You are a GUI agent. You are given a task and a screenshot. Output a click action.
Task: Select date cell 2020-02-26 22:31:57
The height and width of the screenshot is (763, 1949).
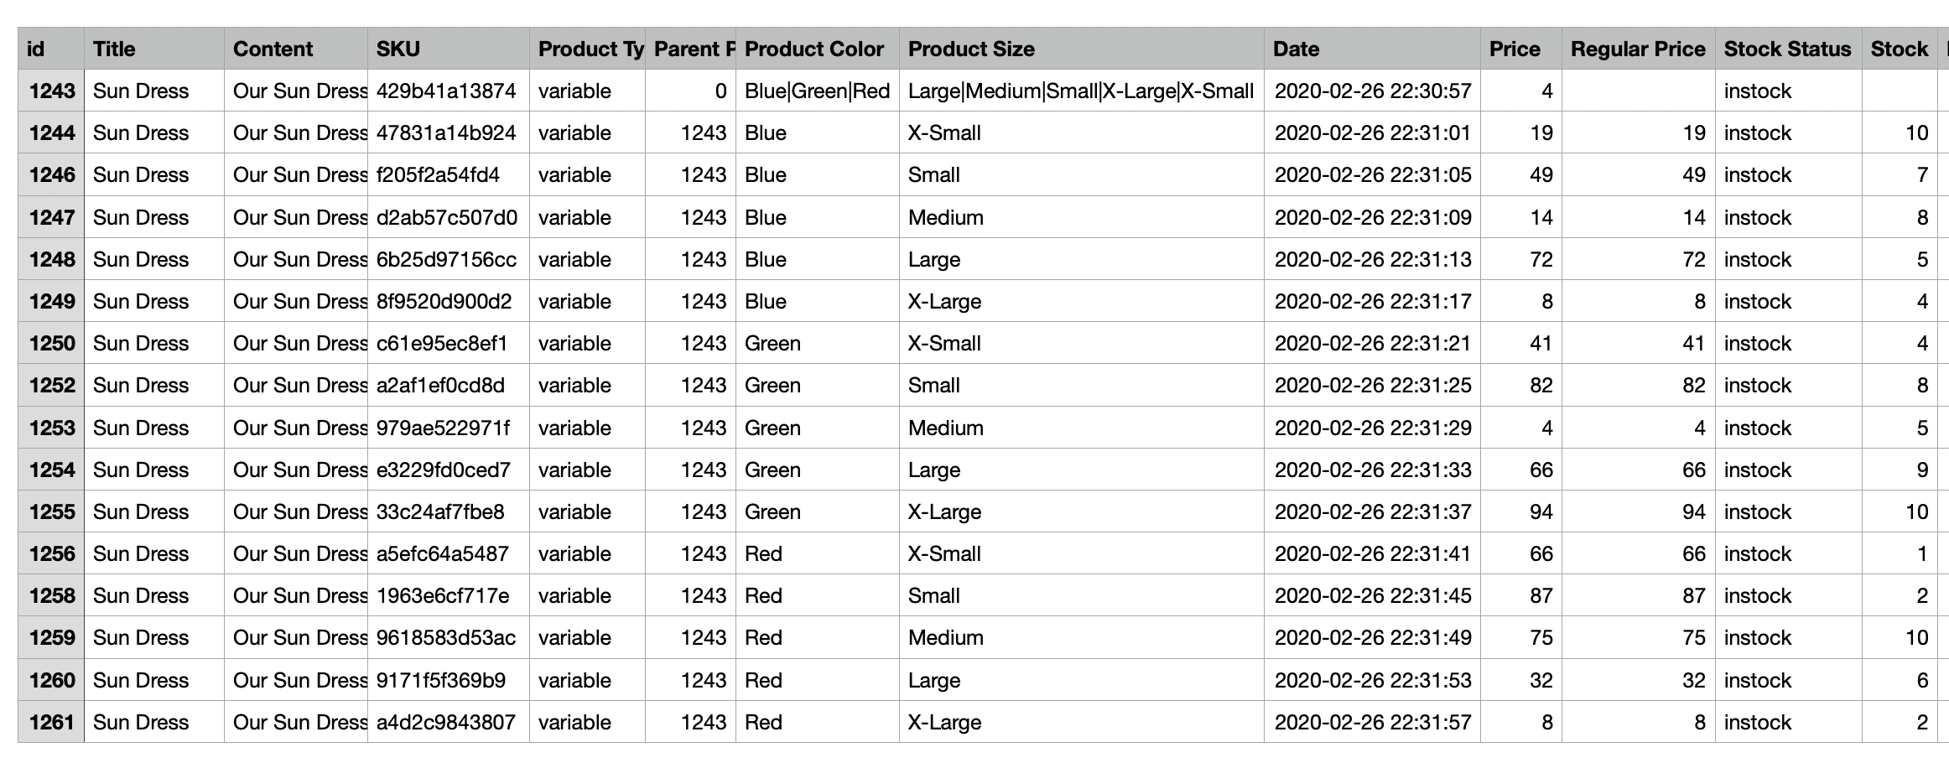point(1372,722)
